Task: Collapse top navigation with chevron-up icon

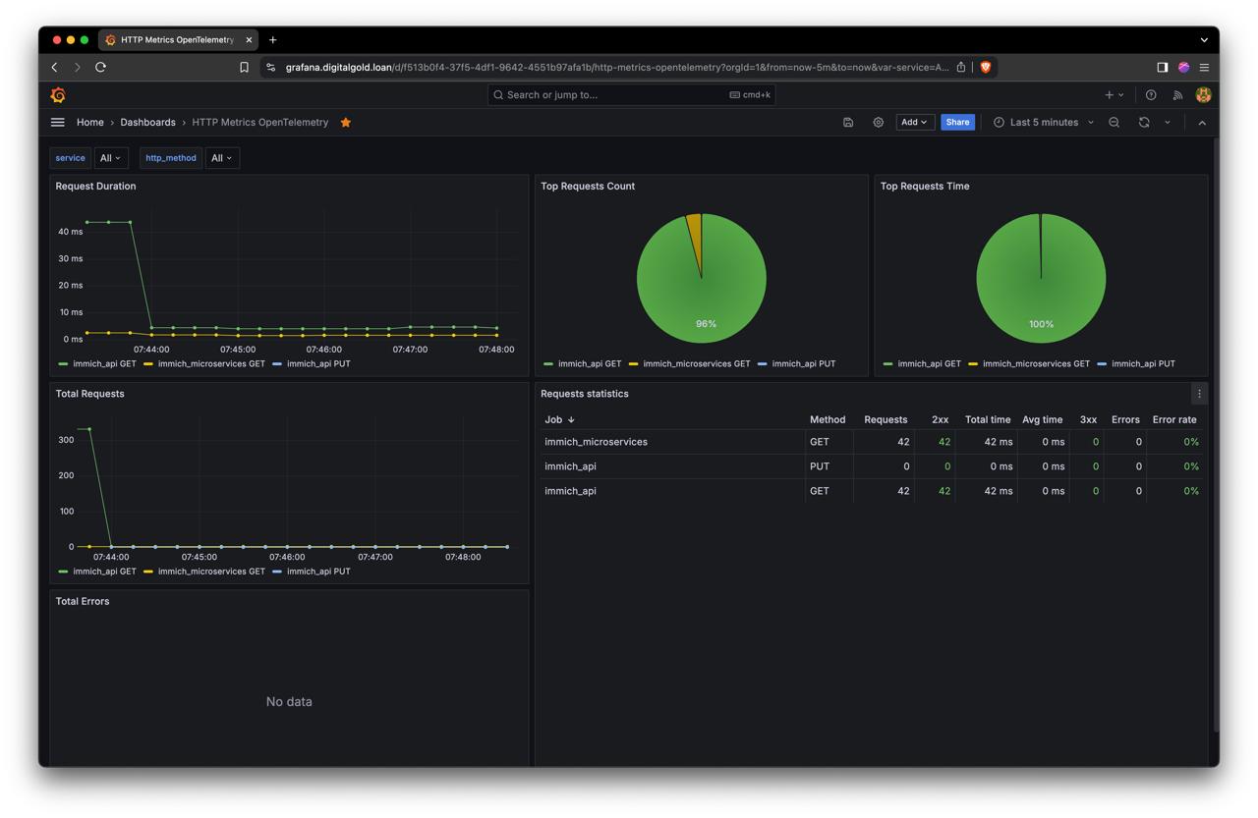Action: point(1202,123)
